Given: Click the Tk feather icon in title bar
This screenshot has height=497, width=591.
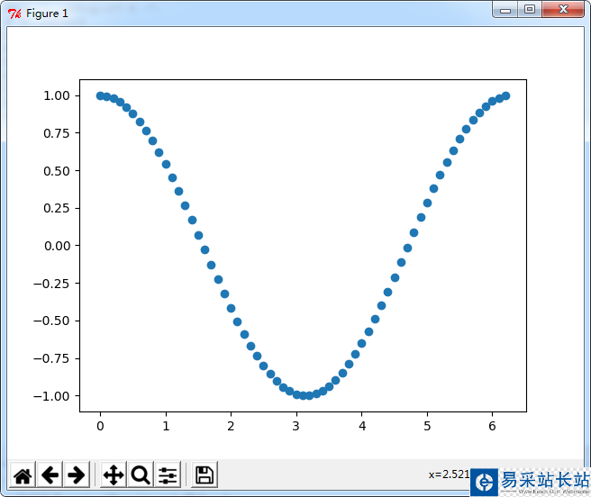Looking at the screenshot, I should [x=14, y=14].
